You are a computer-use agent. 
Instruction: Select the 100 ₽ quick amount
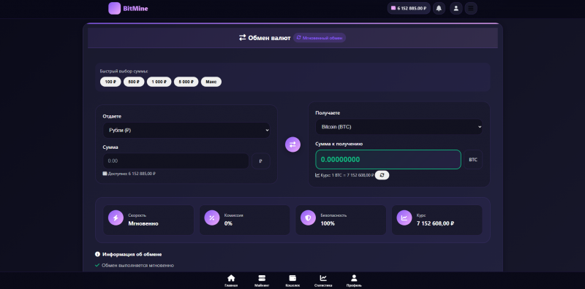[x=110, y=82]
